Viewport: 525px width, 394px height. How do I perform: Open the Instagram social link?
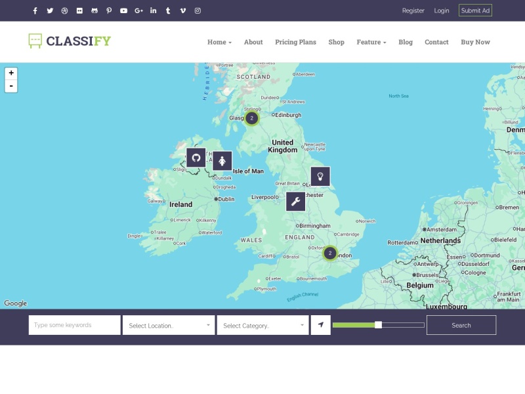pyautogui.click(x=198, y=11)
